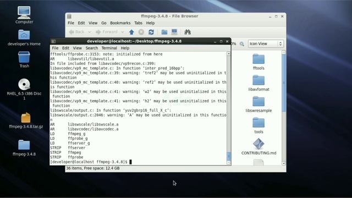Screen dimensions: 352x198
Task: Click "STRIP ffprobe" line in terminal
Action: [67, 157]
